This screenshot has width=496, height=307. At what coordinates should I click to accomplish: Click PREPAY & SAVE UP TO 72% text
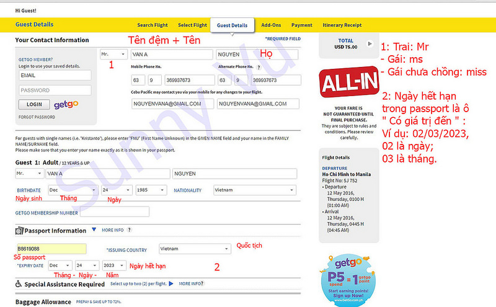point(99,302)
